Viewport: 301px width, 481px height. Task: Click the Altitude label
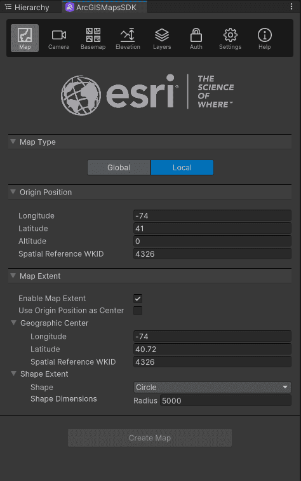click(x=32, y=241)
